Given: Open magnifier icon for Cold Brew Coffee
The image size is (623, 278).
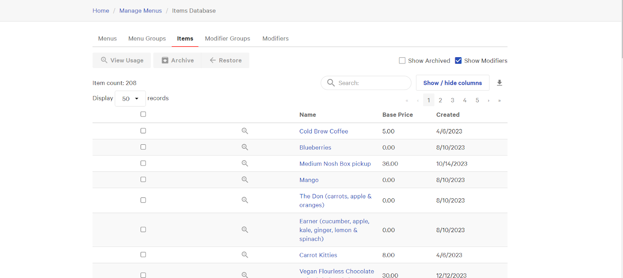Looking at the screenshot, I should pyautogui.click(x=245, y=131).
